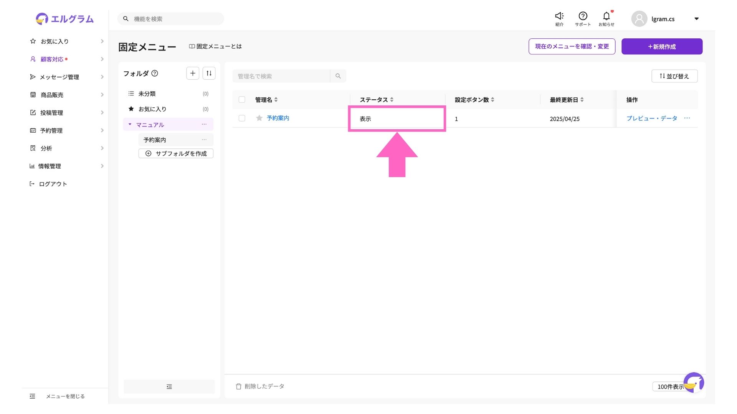
Task: Open the three-dot menu for マニュアル folder
Action: [204, 125]
